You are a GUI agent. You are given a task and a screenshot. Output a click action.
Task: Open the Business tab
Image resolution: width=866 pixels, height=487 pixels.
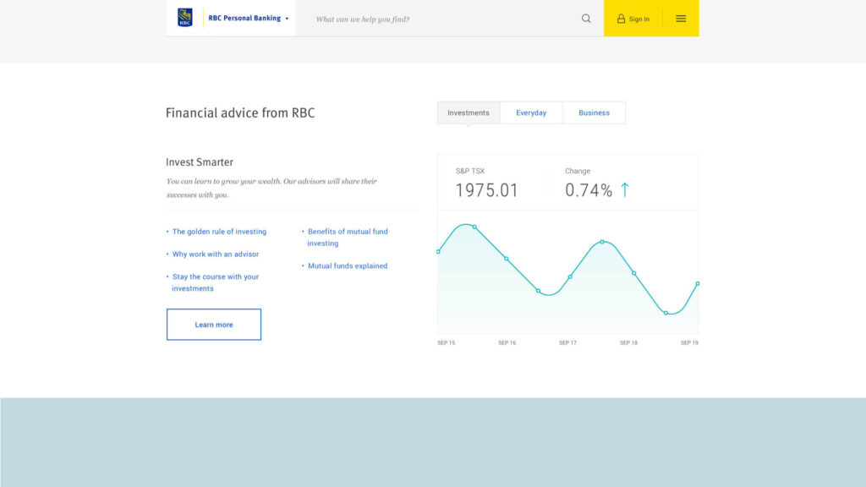coord(594,112)
